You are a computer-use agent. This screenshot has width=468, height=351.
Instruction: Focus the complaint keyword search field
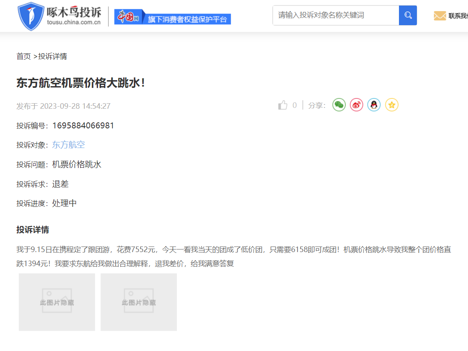pos(335,15)
